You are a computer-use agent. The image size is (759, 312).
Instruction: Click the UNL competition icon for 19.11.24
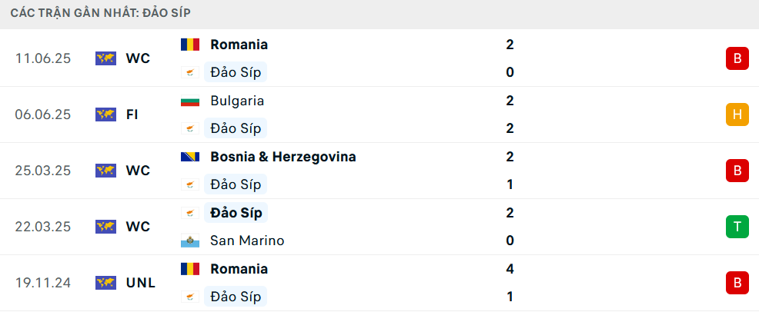click(105, 283)
